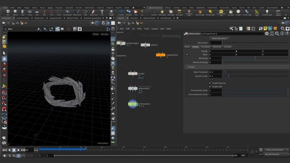Select the Box shelf tool
This screenshot has width=290, height=163.
point(8,13)
